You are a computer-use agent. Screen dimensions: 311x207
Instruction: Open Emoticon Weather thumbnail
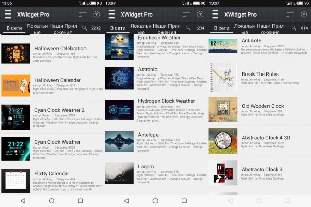click(x=119, y=47)
